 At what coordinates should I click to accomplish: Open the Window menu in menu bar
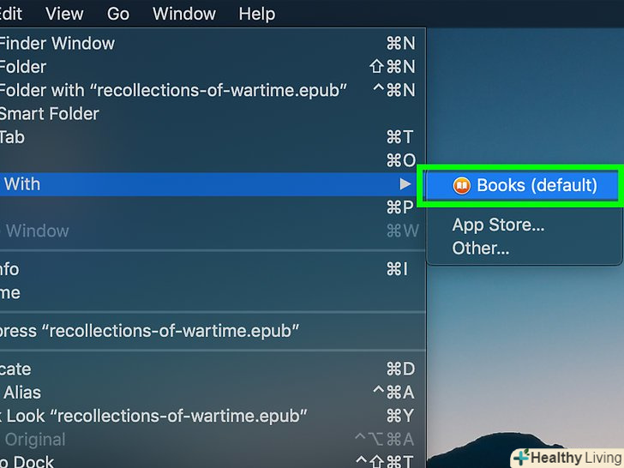[x=183, y=14]
